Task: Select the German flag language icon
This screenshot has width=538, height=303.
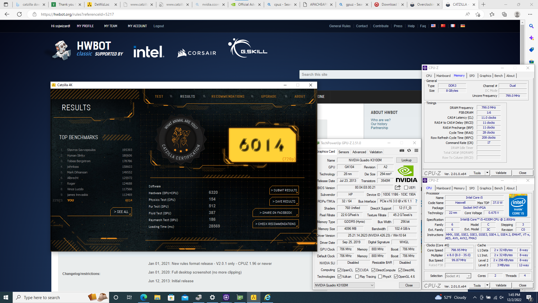Action: (463, 26)
